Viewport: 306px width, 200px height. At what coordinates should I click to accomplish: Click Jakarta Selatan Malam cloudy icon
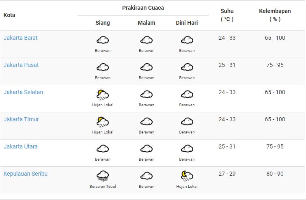[x=147, y=95]
